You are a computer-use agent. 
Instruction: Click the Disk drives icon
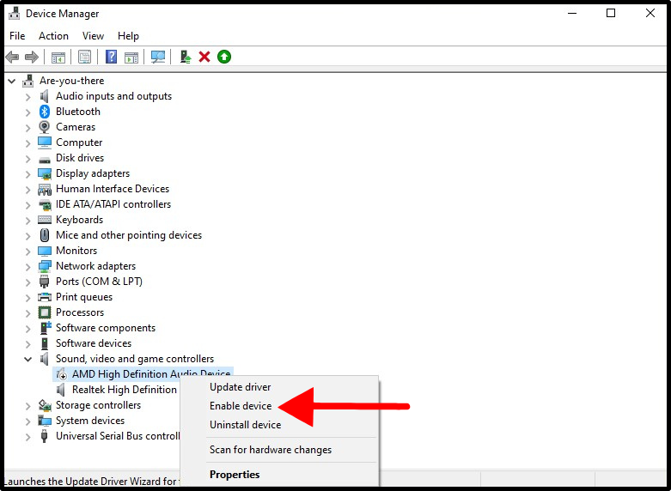(x=45, y=160)
